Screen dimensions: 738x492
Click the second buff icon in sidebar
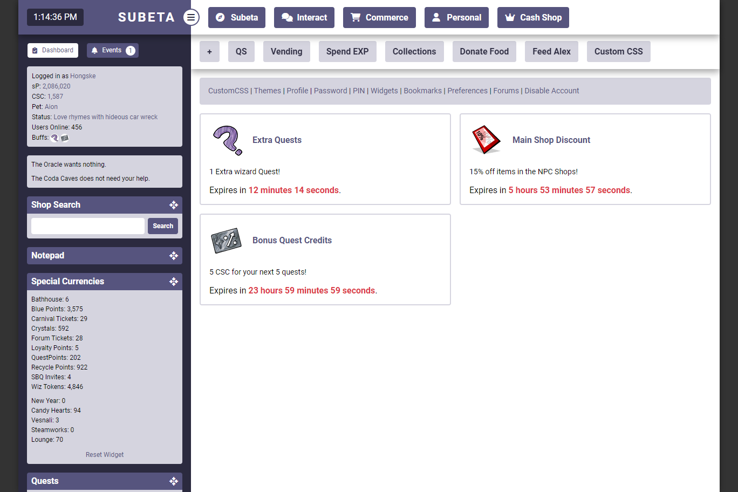tap(65, 138)
